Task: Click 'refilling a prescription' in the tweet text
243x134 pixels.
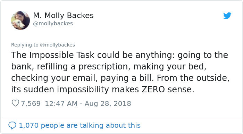Action: pyautogui.click(x=83, y=67)
